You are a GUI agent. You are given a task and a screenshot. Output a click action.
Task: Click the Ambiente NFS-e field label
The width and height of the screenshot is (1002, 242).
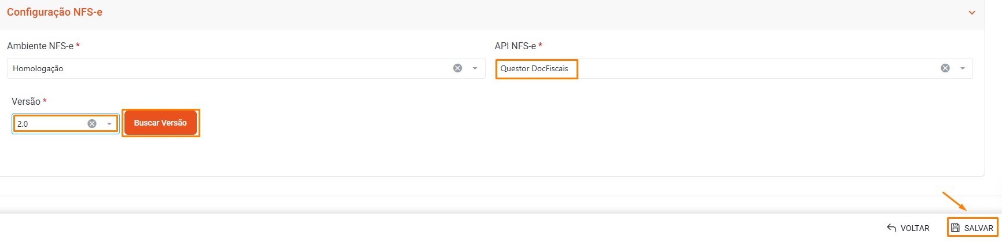40,46
